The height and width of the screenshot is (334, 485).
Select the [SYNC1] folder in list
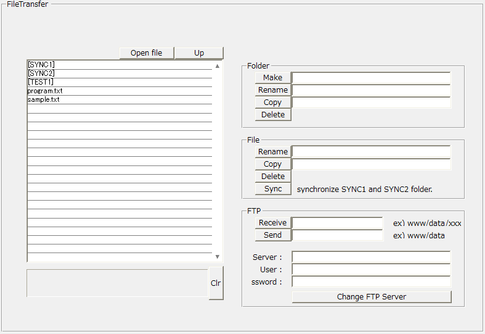(x=41, y=65)
